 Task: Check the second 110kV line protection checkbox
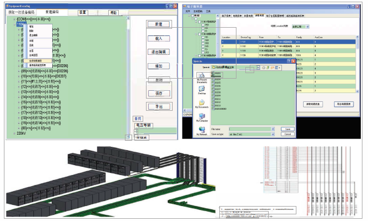pos(199,34)
